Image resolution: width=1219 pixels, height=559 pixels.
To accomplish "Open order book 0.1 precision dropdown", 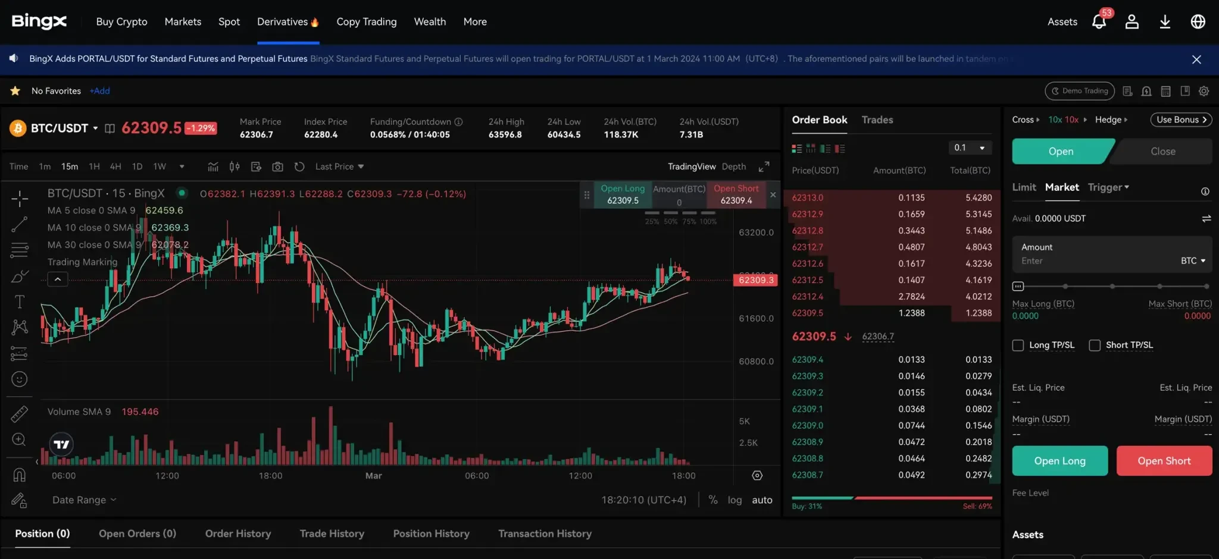I will [970, 148].
